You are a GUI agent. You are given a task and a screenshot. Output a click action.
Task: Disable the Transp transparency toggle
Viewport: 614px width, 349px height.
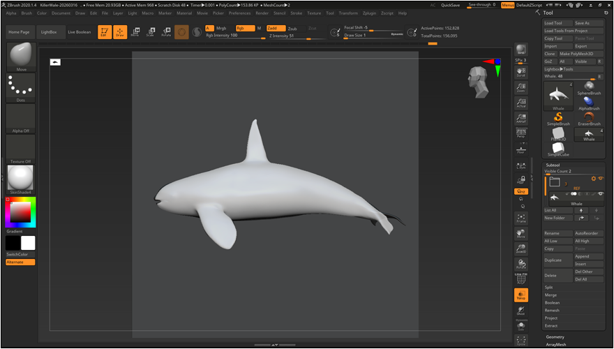[x=521, y=295]
